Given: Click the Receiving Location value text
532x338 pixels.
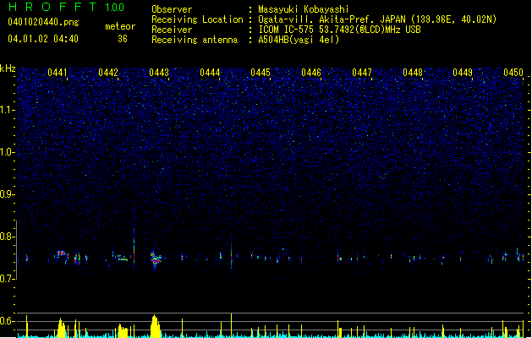Looking at the screenshot, I should (377, 19).
